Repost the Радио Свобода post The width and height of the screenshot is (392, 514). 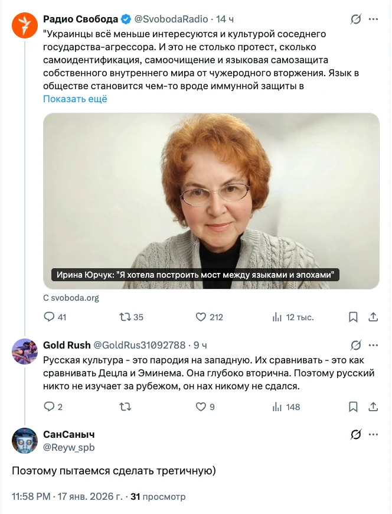pyautogui.click(x=125, y=317)
